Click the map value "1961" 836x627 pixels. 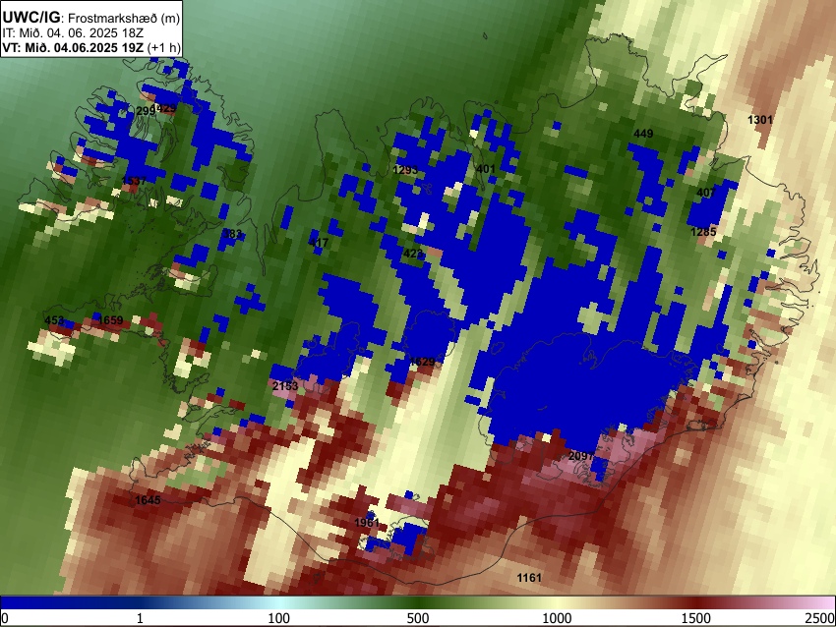(366, 523)
